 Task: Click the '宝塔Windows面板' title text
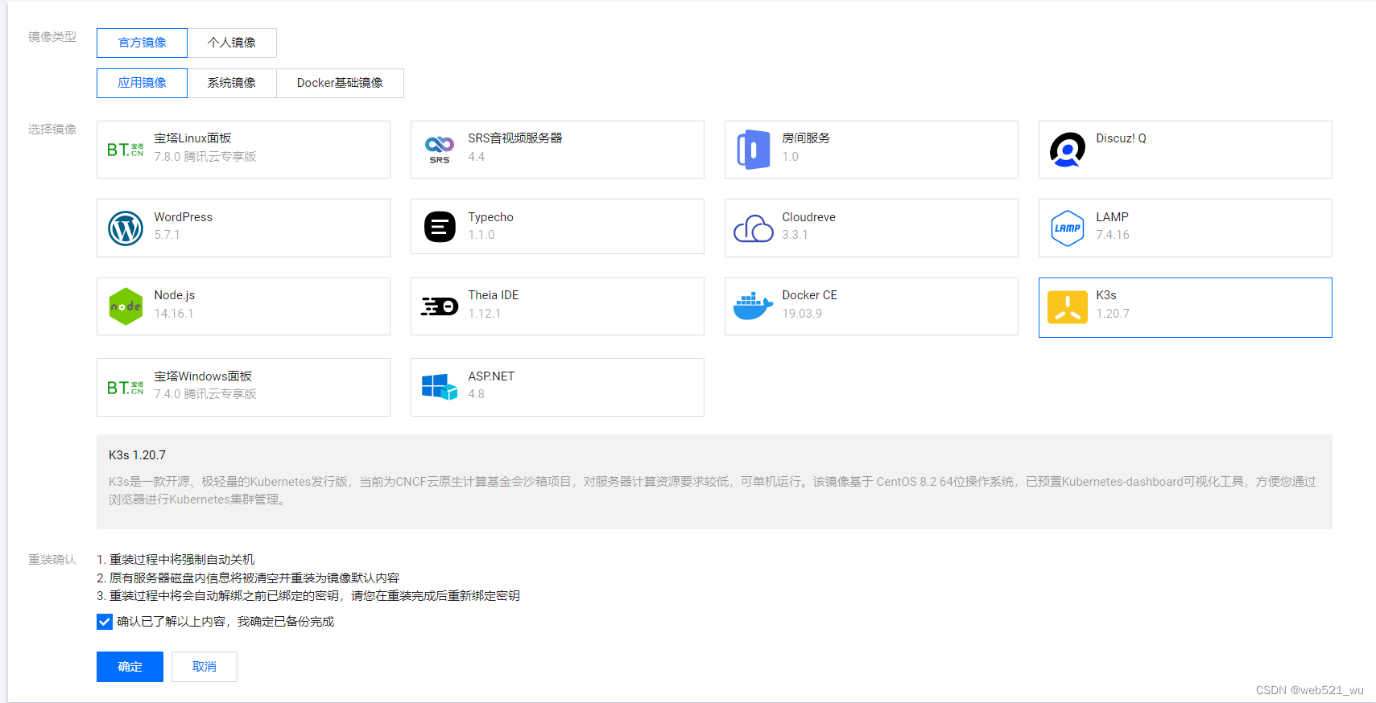point(203,376)
